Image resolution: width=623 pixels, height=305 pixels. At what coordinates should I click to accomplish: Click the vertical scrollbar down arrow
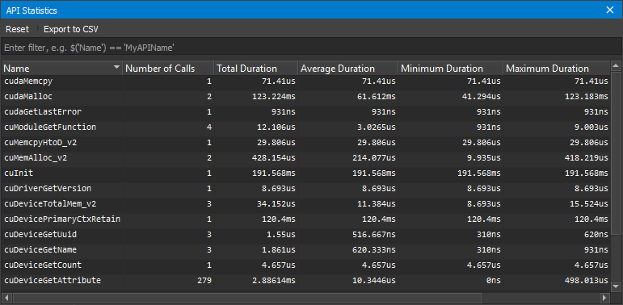point(616,286)
